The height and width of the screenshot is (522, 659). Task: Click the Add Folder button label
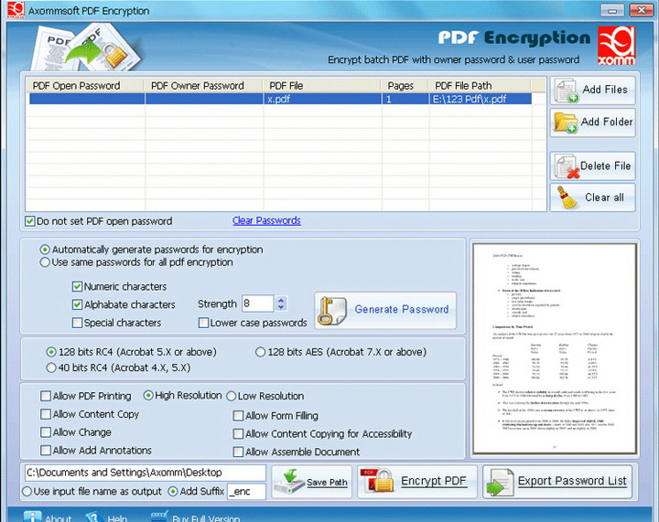coord(607,122)
